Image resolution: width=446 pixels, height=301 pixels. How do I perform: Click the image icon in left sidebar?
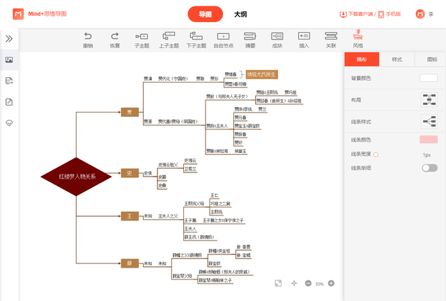click(x=9, y=60)
